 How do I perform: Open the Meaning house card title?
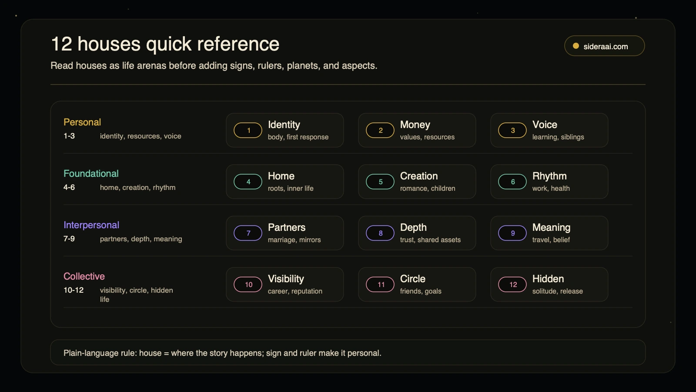(x=551, y=227)
